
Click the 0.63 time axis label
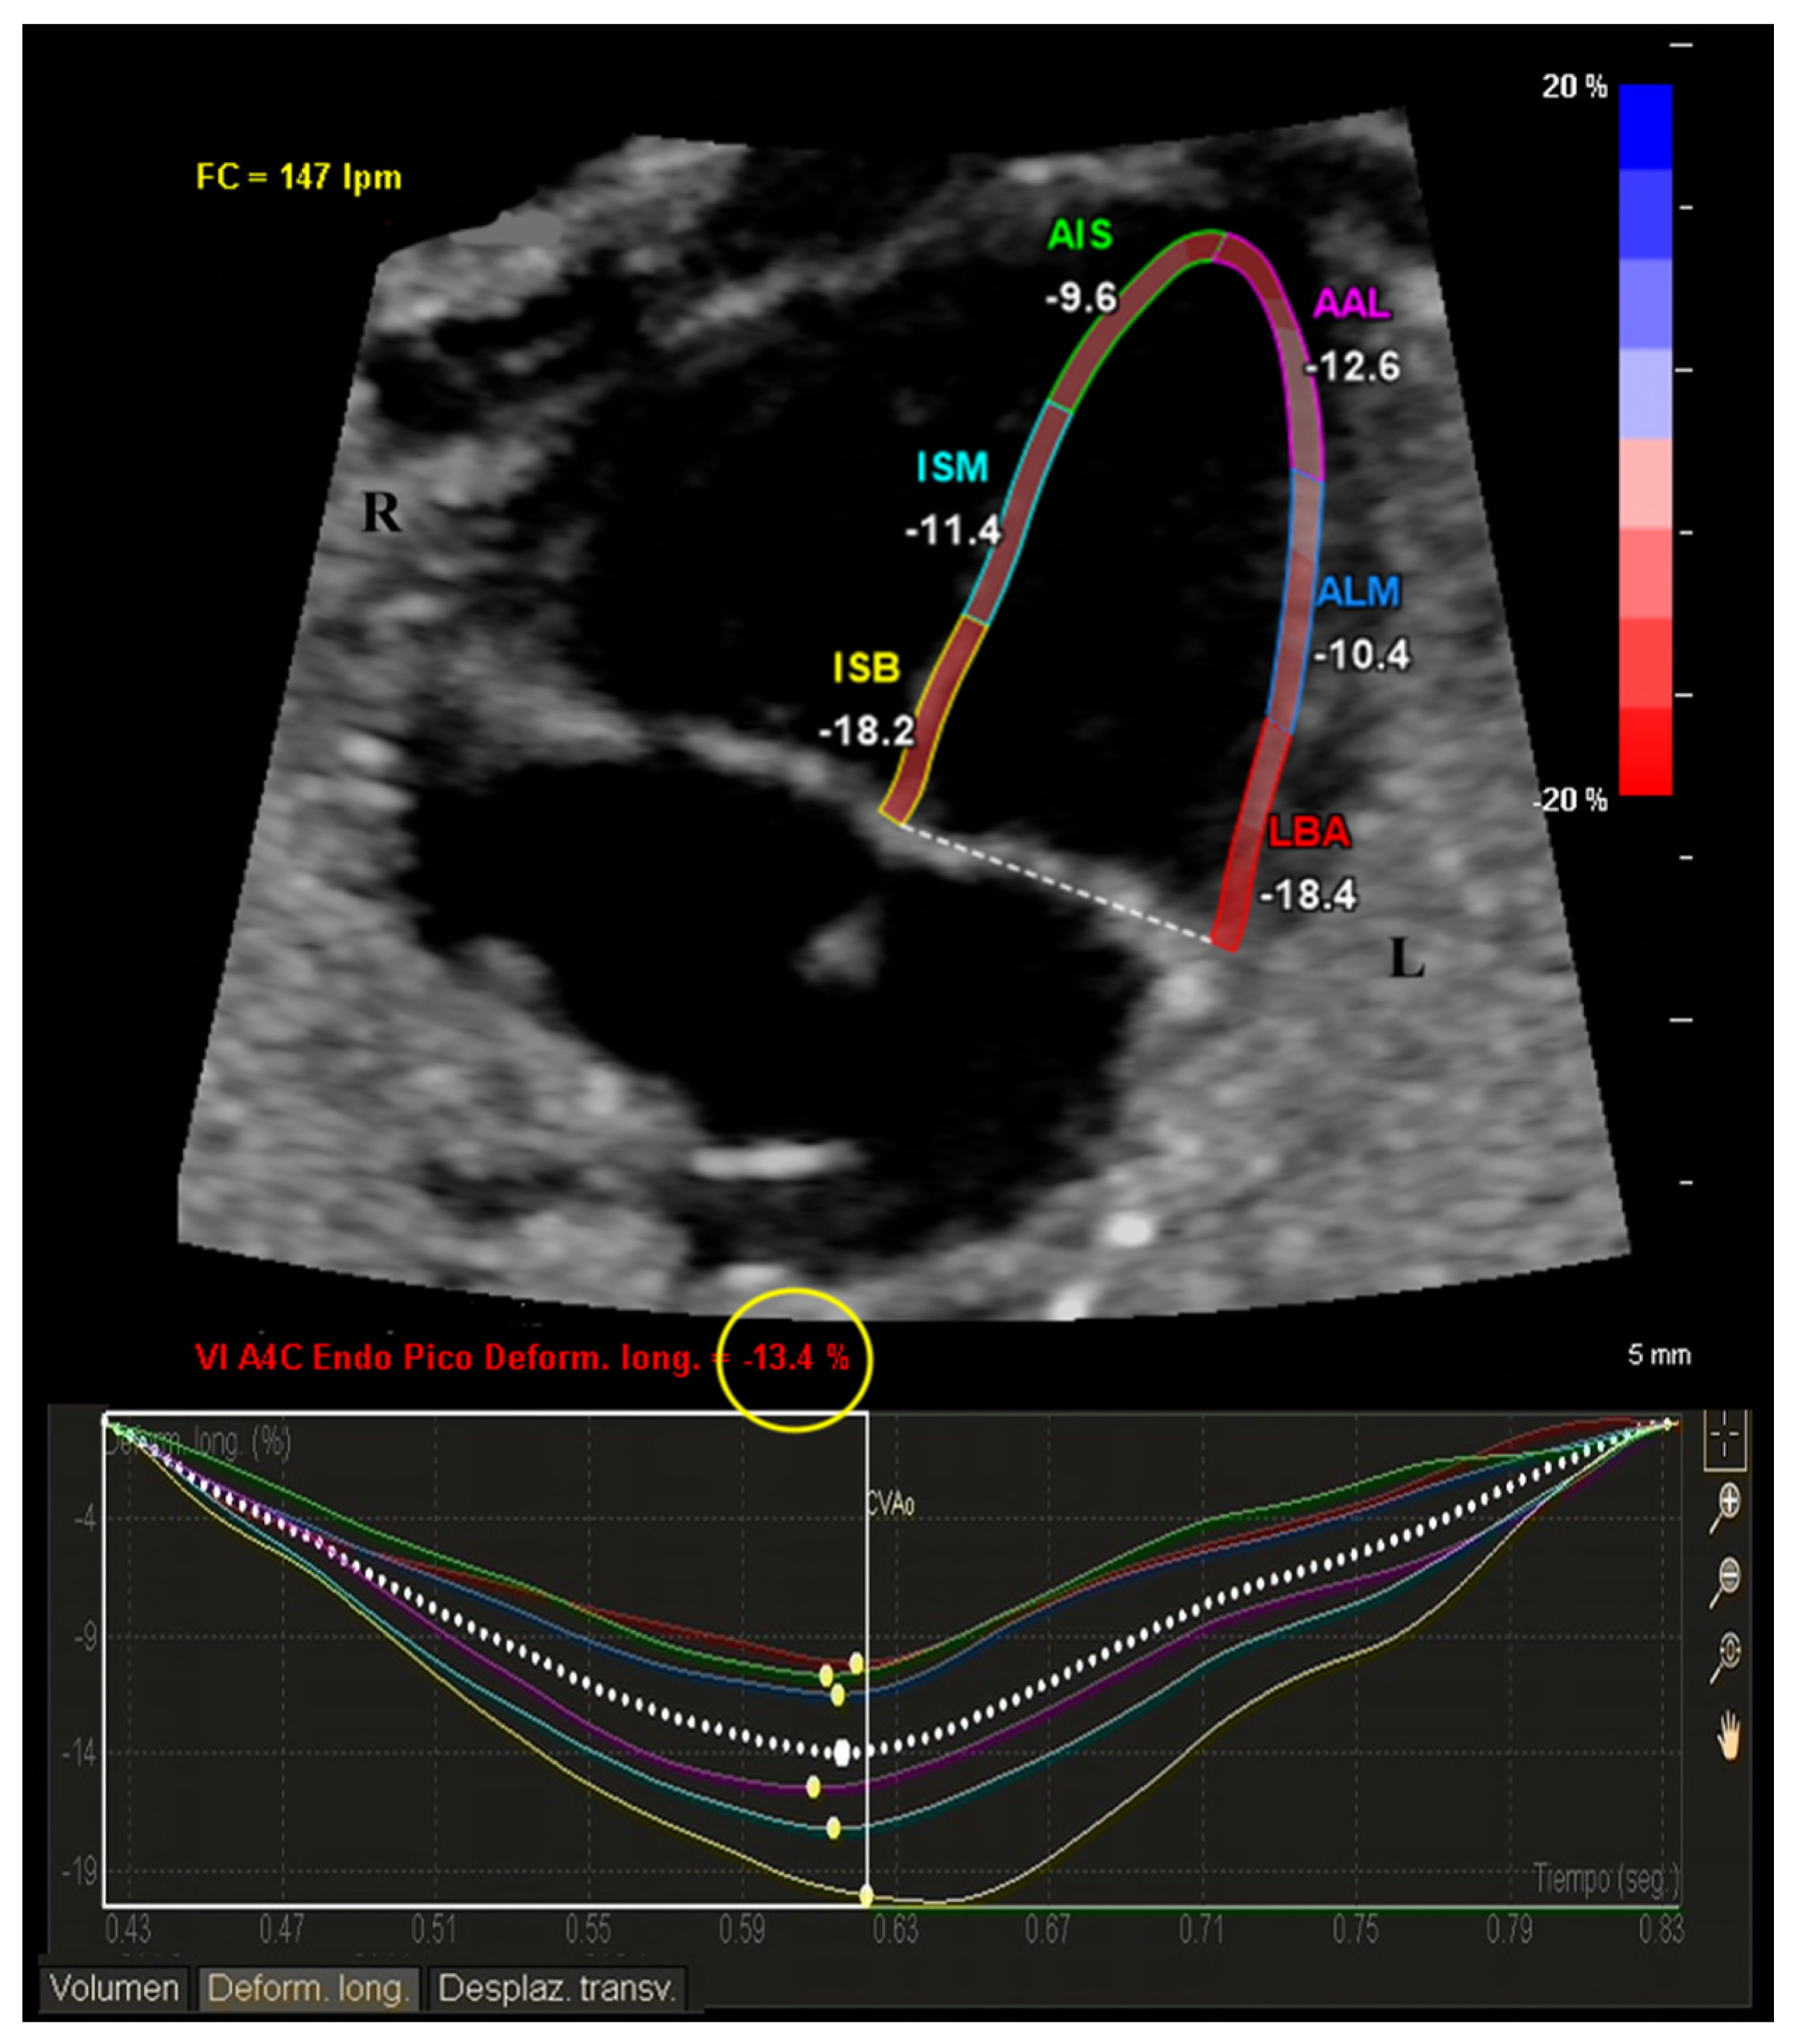pyautogui.click(x=895, y=1929)
